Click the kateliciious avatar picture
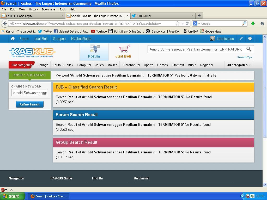This screenshot has height=200, width=267. [212, 39]
